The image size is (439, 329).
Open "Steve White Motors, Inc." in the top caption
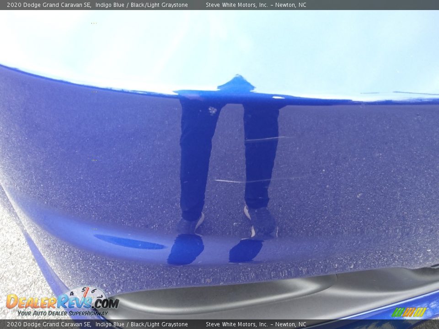(x=236, y=5)
